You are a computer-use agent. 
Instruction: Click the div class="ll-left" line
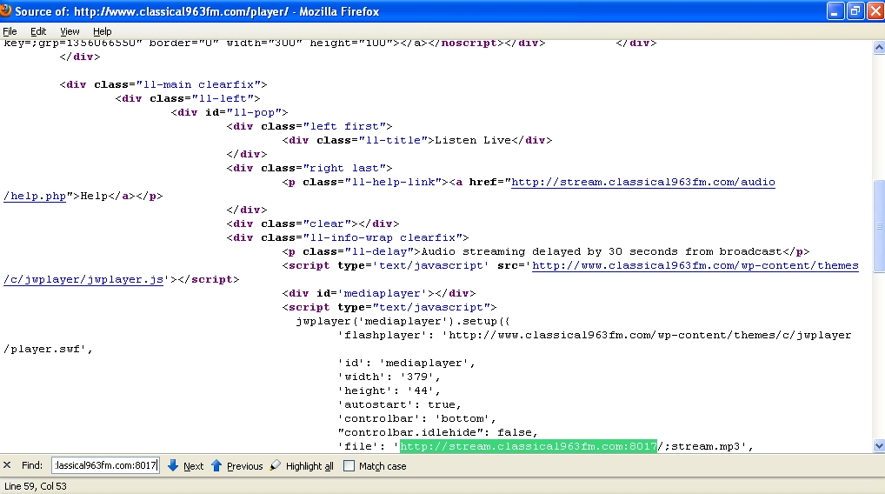[188, 99]
